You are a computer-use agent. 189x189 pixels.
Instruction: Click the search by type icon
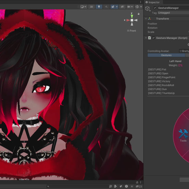[x=115, y=187]
